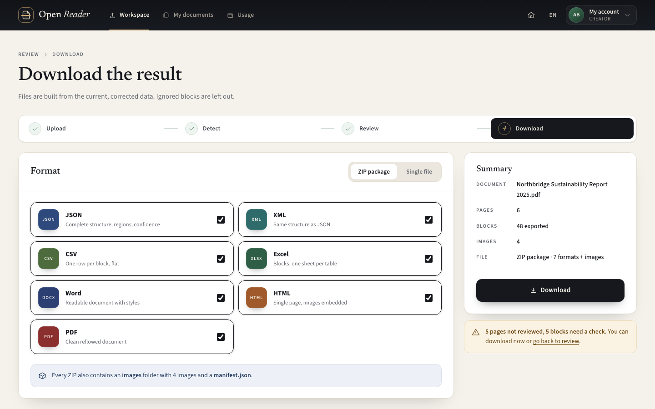Click the Download breadcrumb
The image size is (655, 409).
click(x=68, y=54)
